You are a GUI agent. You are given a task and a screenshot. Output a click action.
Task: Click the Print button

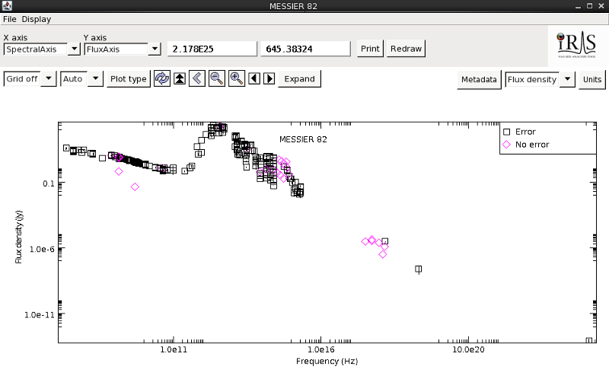coord(370,49)
